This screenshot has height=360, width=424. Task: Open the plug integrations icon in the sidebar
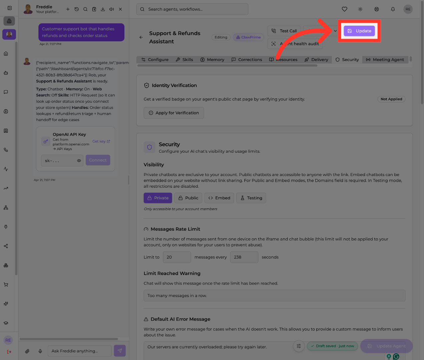tap(6, 227)
